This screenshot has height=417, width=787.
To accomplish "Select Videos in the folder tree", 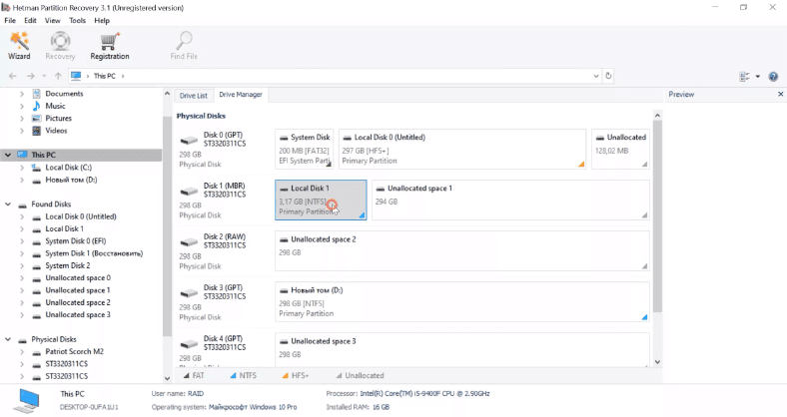I will pyautogui.click(x=56, y=131).
